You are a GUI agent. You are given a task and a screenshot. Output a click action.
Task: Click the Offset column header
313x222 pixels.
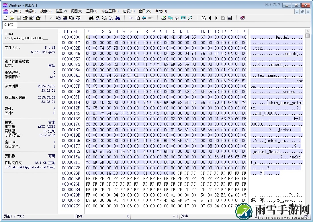pos(71,32)
